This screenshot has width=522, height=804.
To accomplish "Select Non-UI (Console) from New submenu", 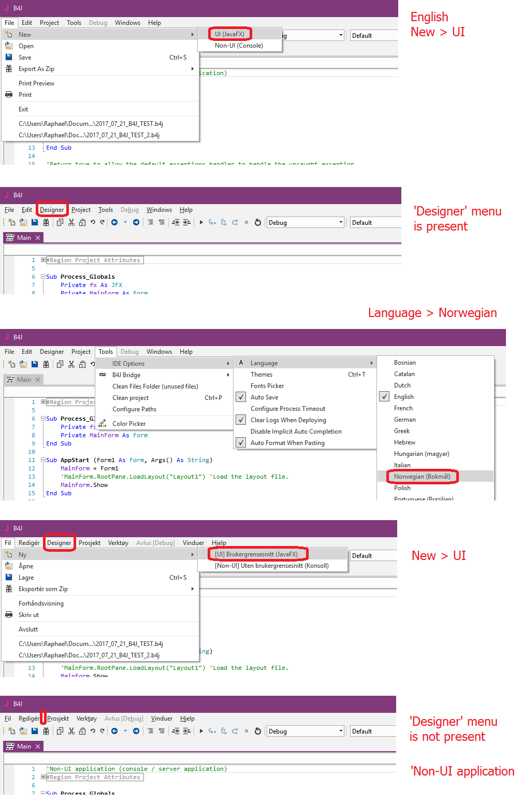I will point(239,45).
